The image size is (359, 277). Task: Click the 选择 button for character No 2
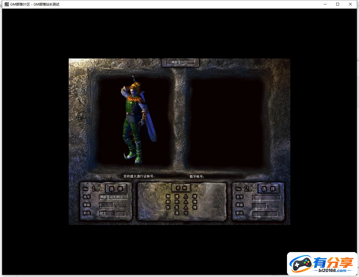(x=268, y=189)
